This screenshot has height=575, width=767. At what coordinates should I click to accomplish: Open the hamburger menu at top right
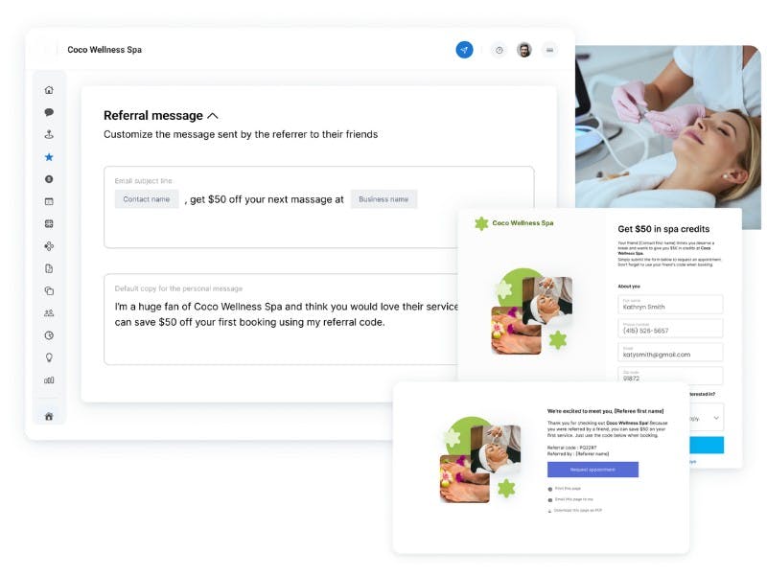548,50
